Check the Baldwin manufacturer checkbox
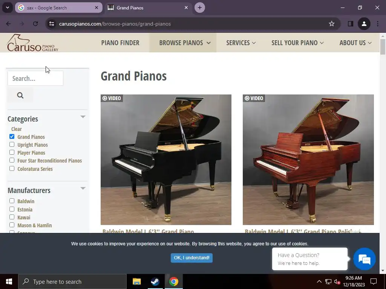This screenshot has width=386, height=289. (x=12, y=201)
